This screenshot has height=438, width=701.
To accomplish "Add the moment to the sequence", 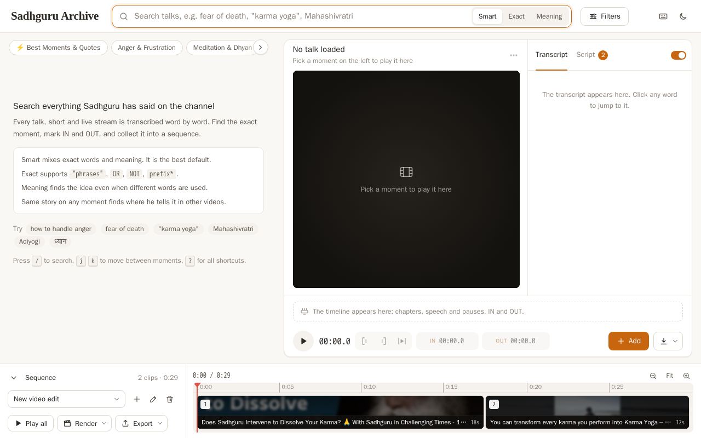I will pyautogui.click(x=629, y=341).
